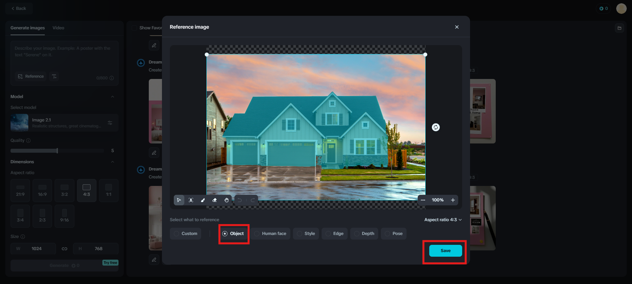
Task: Pick the eraser tool
Action: point(215,200)
